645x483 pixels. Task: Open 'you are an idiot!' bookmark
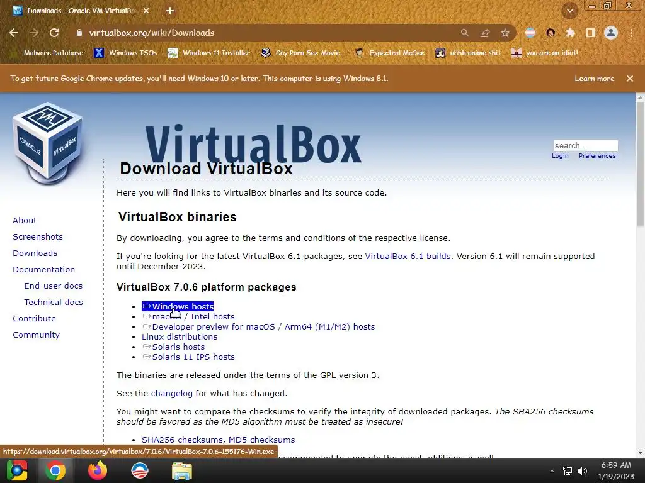point(544,53)
